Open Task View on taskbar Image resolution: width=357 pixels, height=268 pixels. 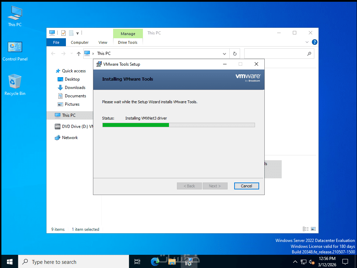[x=137, y=262]
